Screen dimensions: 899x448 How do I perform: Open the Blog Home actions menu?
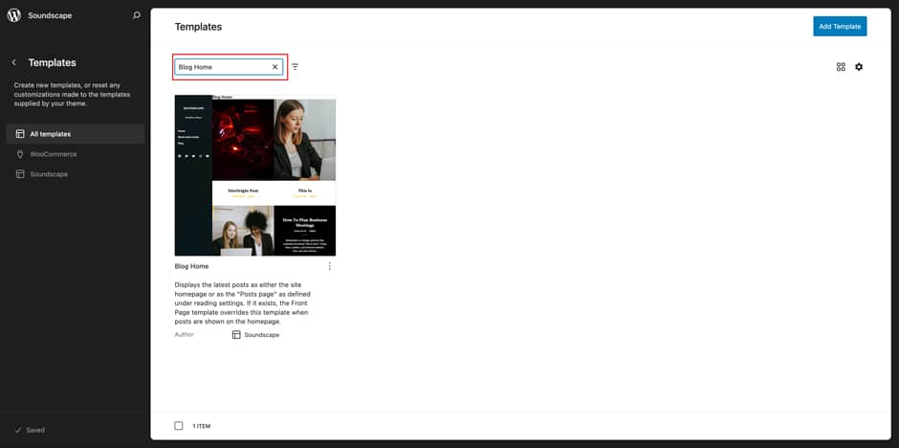pyautogui.click(x=330, y=266)
